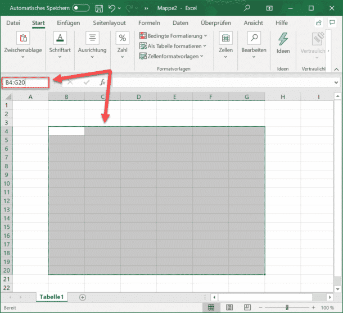Click the zoom slider in status bar
343x313 pixels.
[287, 307]
